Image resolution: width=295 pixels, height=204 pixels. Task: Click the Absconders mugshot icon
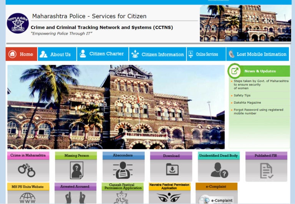[x=123, y=170]
